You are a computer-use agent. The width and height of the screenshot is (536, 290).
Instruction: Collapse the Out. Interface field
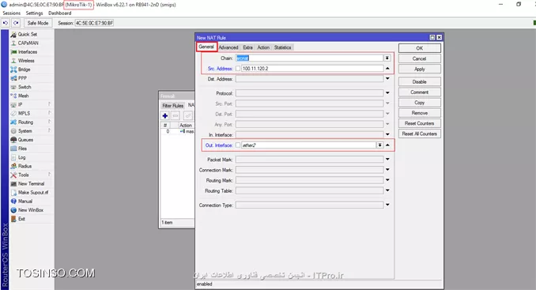pos(387,145)
